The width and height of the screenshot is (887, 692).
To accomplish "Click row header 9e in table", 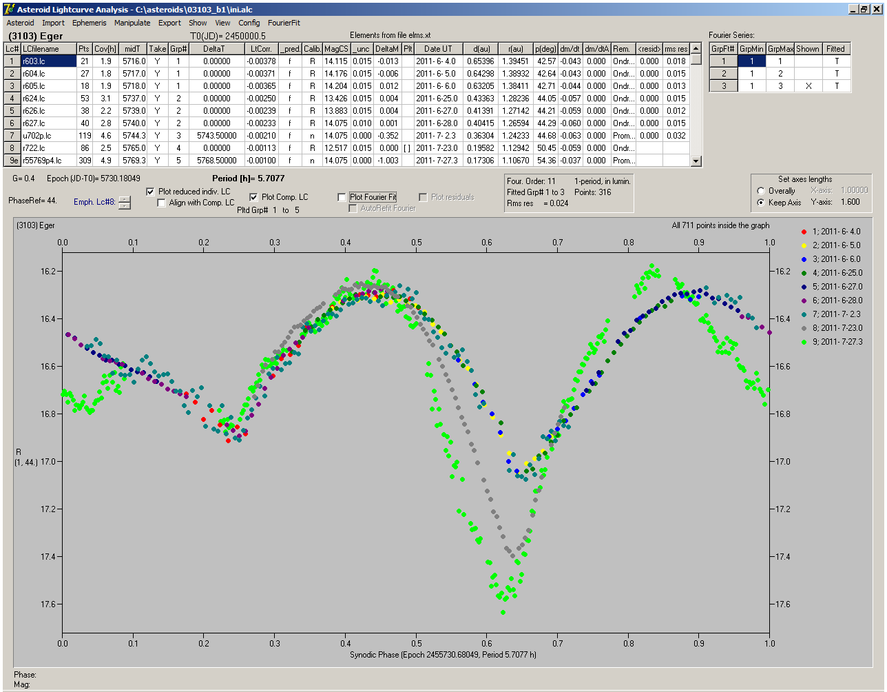I will (12, 161).
